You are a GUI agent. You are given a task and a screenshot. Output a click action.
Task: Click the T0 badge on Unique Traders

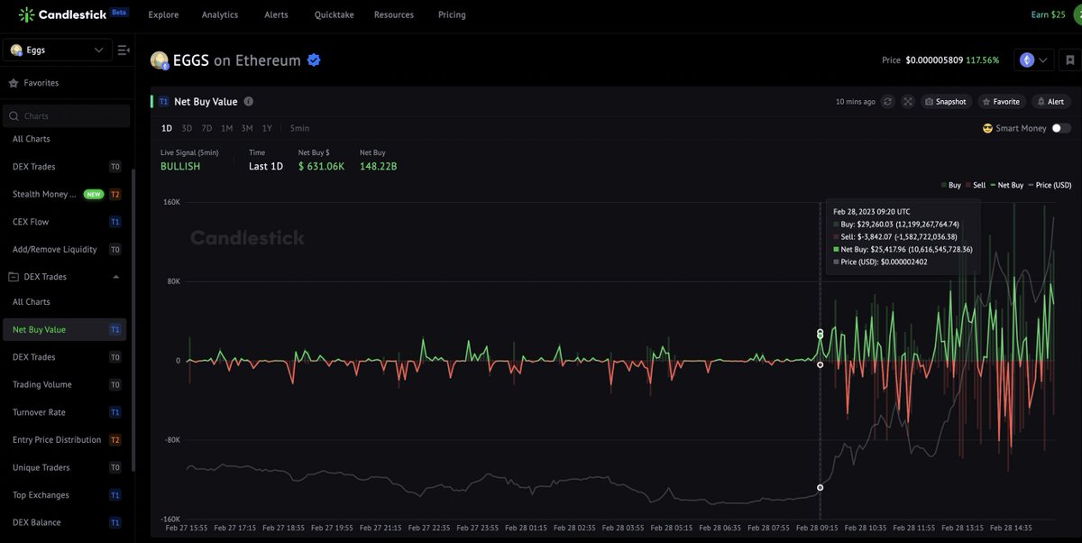click(115, 467)
